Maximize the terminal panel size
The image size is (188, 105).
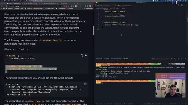[x=182, y=59]
